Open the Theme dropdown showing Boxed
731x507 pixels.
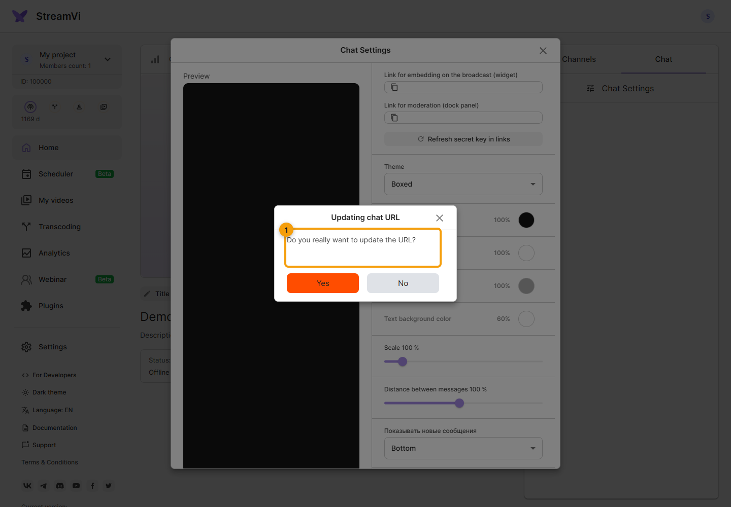coord(463,184)
